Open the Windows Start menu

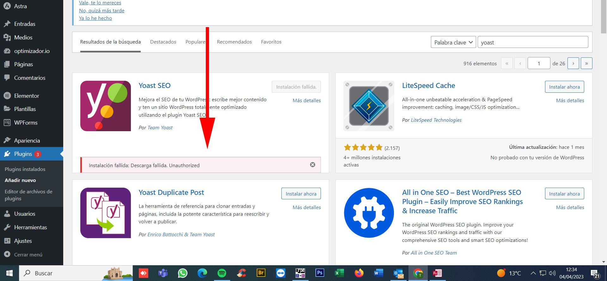click(x=9, y=273)
